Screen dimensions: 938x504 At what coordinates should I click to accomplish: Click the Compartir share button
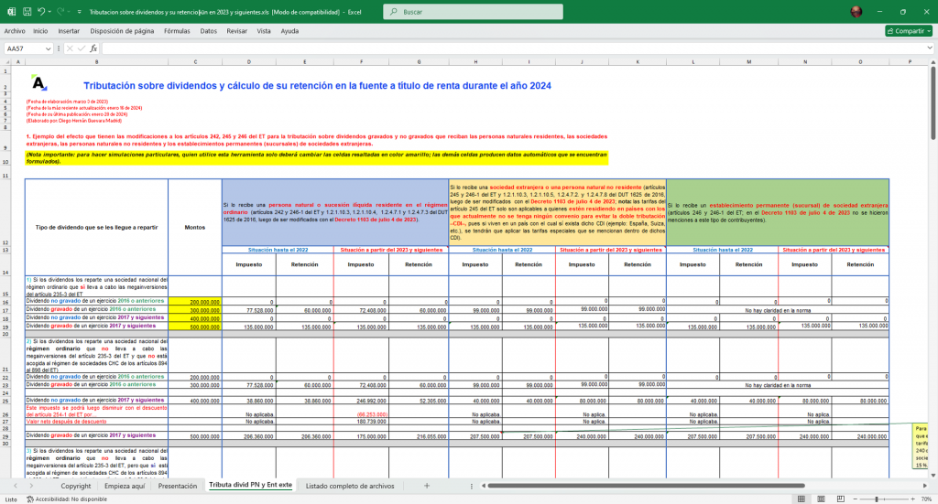coord(909,31)
